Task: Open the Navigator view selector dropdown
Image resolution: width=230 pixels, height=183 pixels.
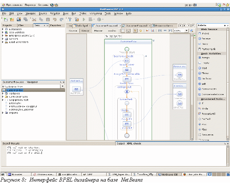Action: tap(62, 86)
